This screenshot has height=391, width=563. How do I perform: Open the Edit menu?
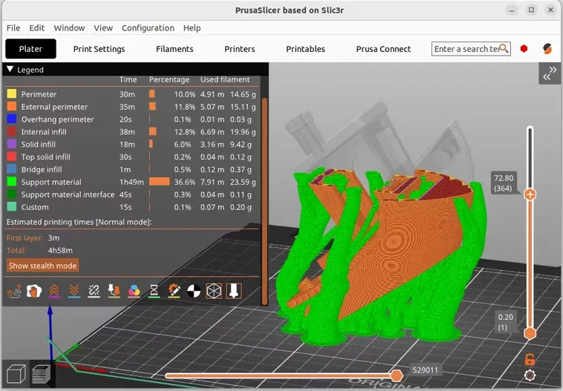[x=36, y=28]
